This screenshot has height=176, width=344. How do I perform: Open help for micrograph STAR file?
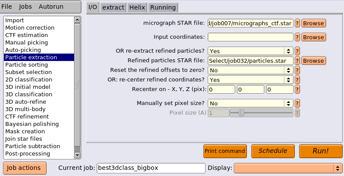[297, 23]
